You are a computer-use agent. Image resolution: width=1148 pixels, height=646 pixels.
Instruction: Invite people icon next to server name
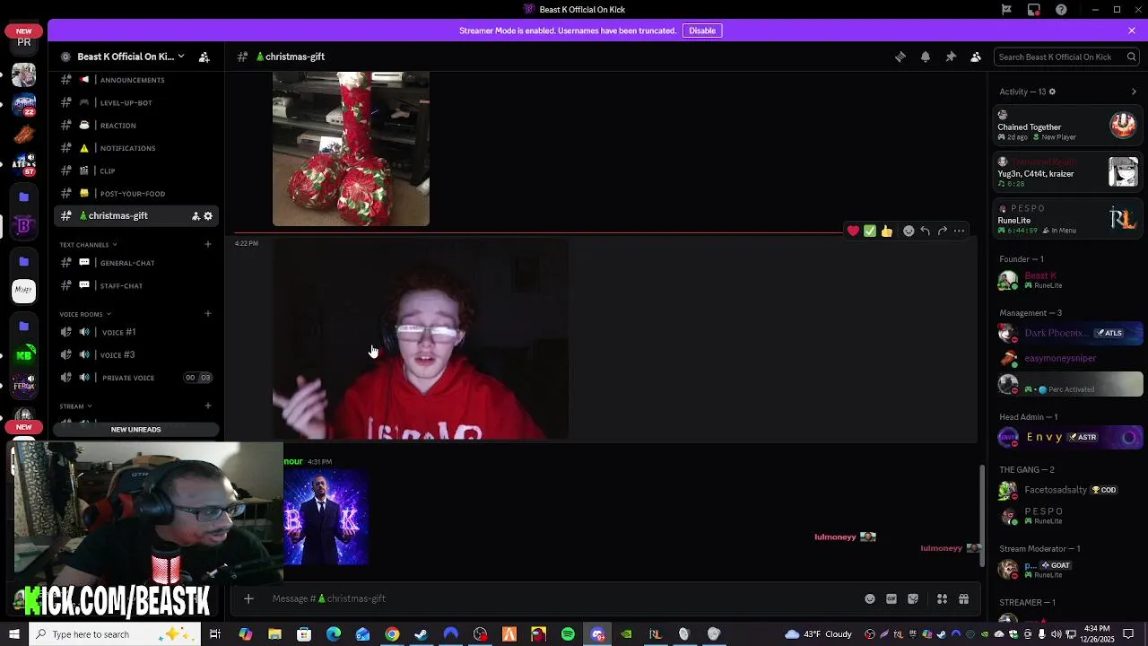204,57
